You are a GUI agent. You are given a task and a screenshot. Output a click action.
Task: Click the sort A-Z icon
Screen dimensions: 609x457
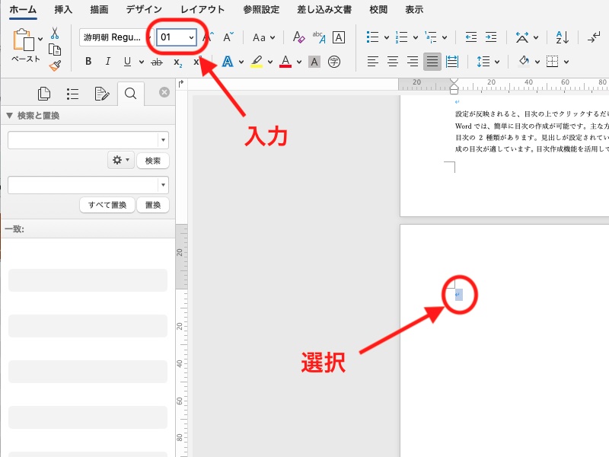pos(562,37)
